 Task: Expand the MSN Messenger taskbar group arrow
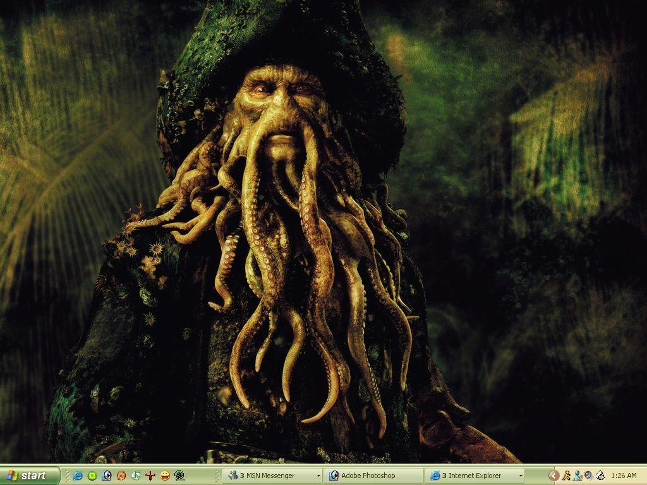[x=318, y=476]
